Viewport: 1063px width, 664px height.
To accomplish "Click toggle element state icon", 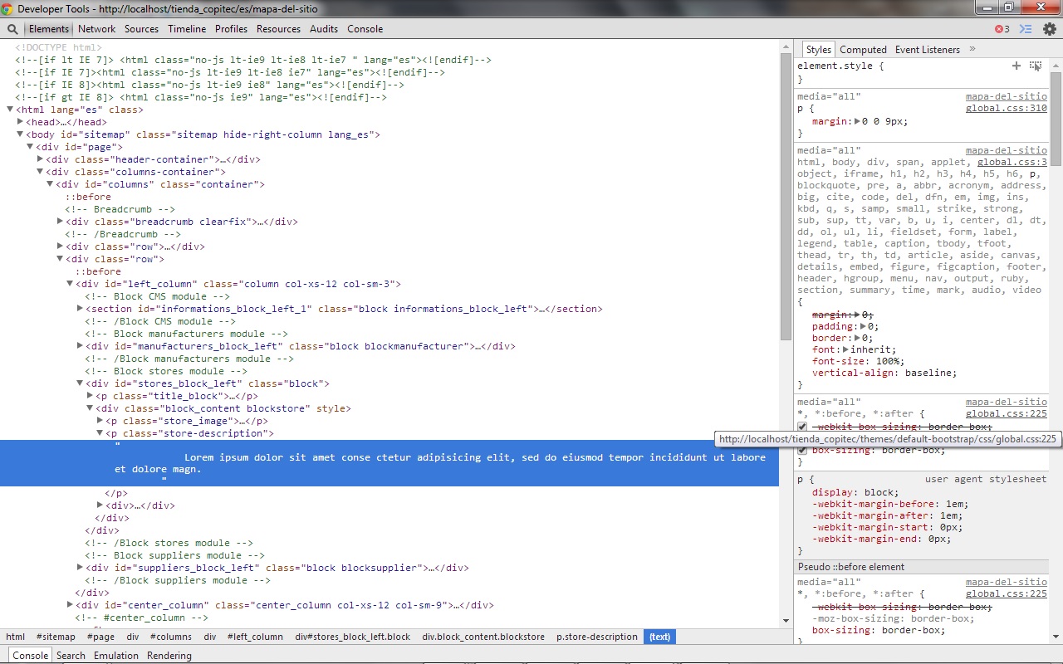I will coord(1036,66).
